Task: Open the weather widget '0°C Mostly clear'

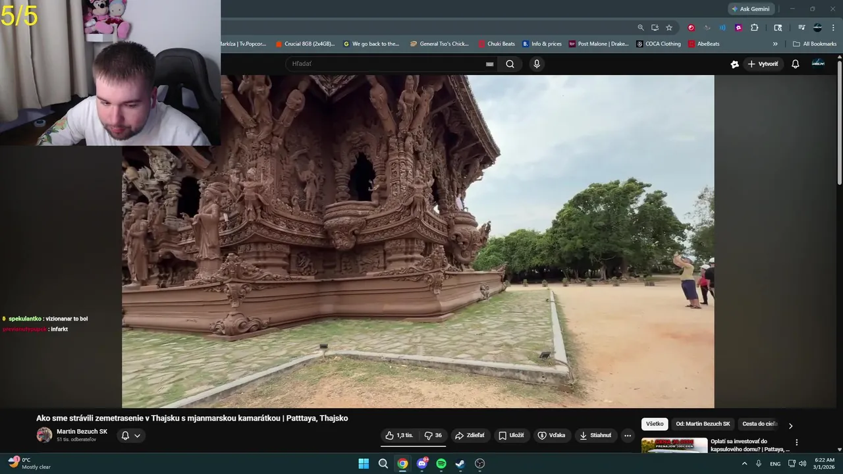Action: pyautogui.click(x=30, y=463)
